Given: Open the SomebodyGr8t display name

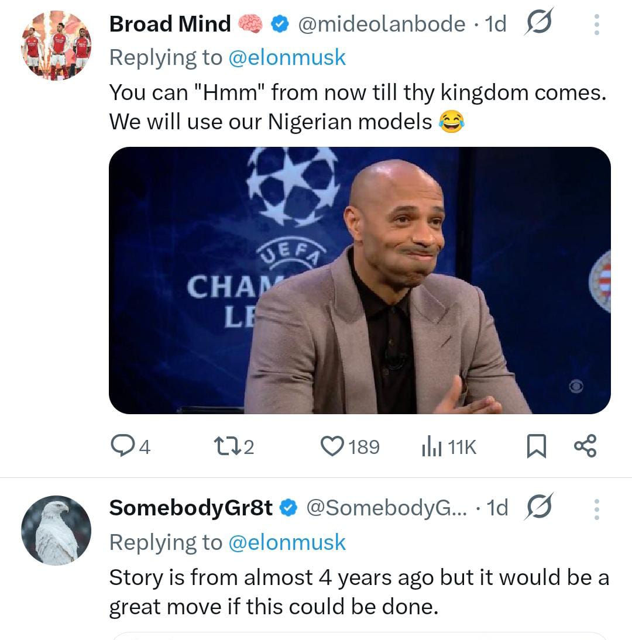Looking at the screenshot, I should (191, 508).
